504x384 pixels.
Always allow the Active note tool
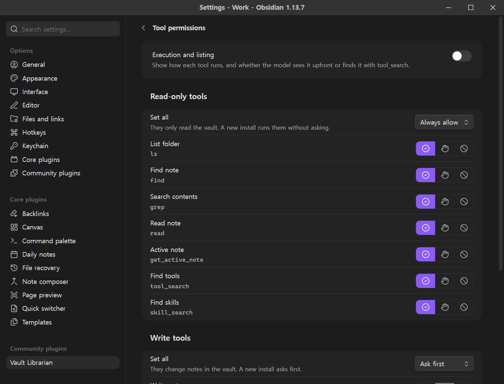point(426,254)
